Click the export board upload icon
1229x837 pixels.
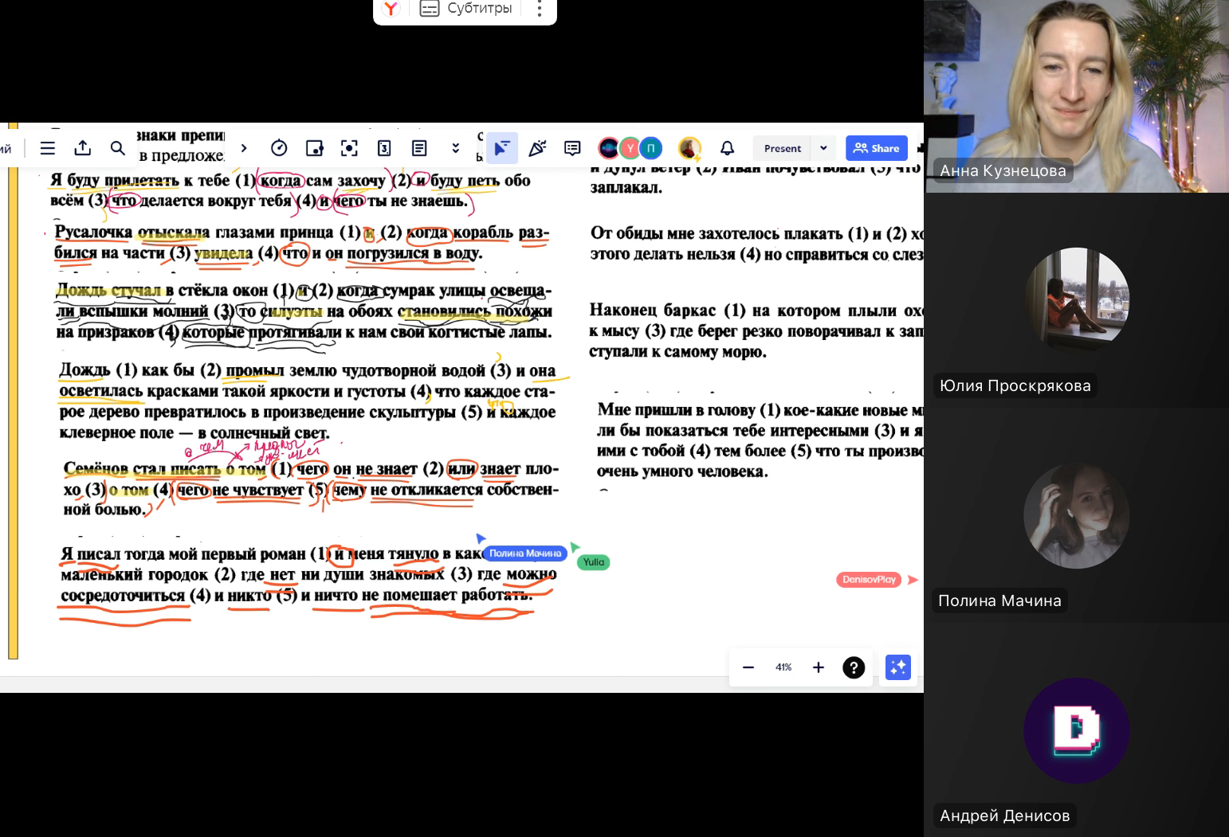click(x=83, y=148)
